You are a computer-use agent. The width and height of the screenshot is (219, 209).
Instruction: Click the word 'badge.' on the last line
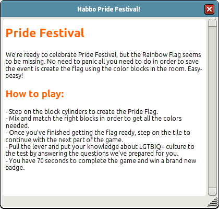(x=15, y=168)
